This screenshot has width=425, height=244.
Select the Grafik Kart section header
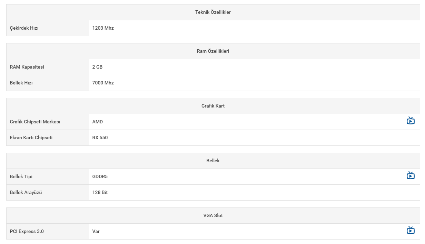[213, 106]
